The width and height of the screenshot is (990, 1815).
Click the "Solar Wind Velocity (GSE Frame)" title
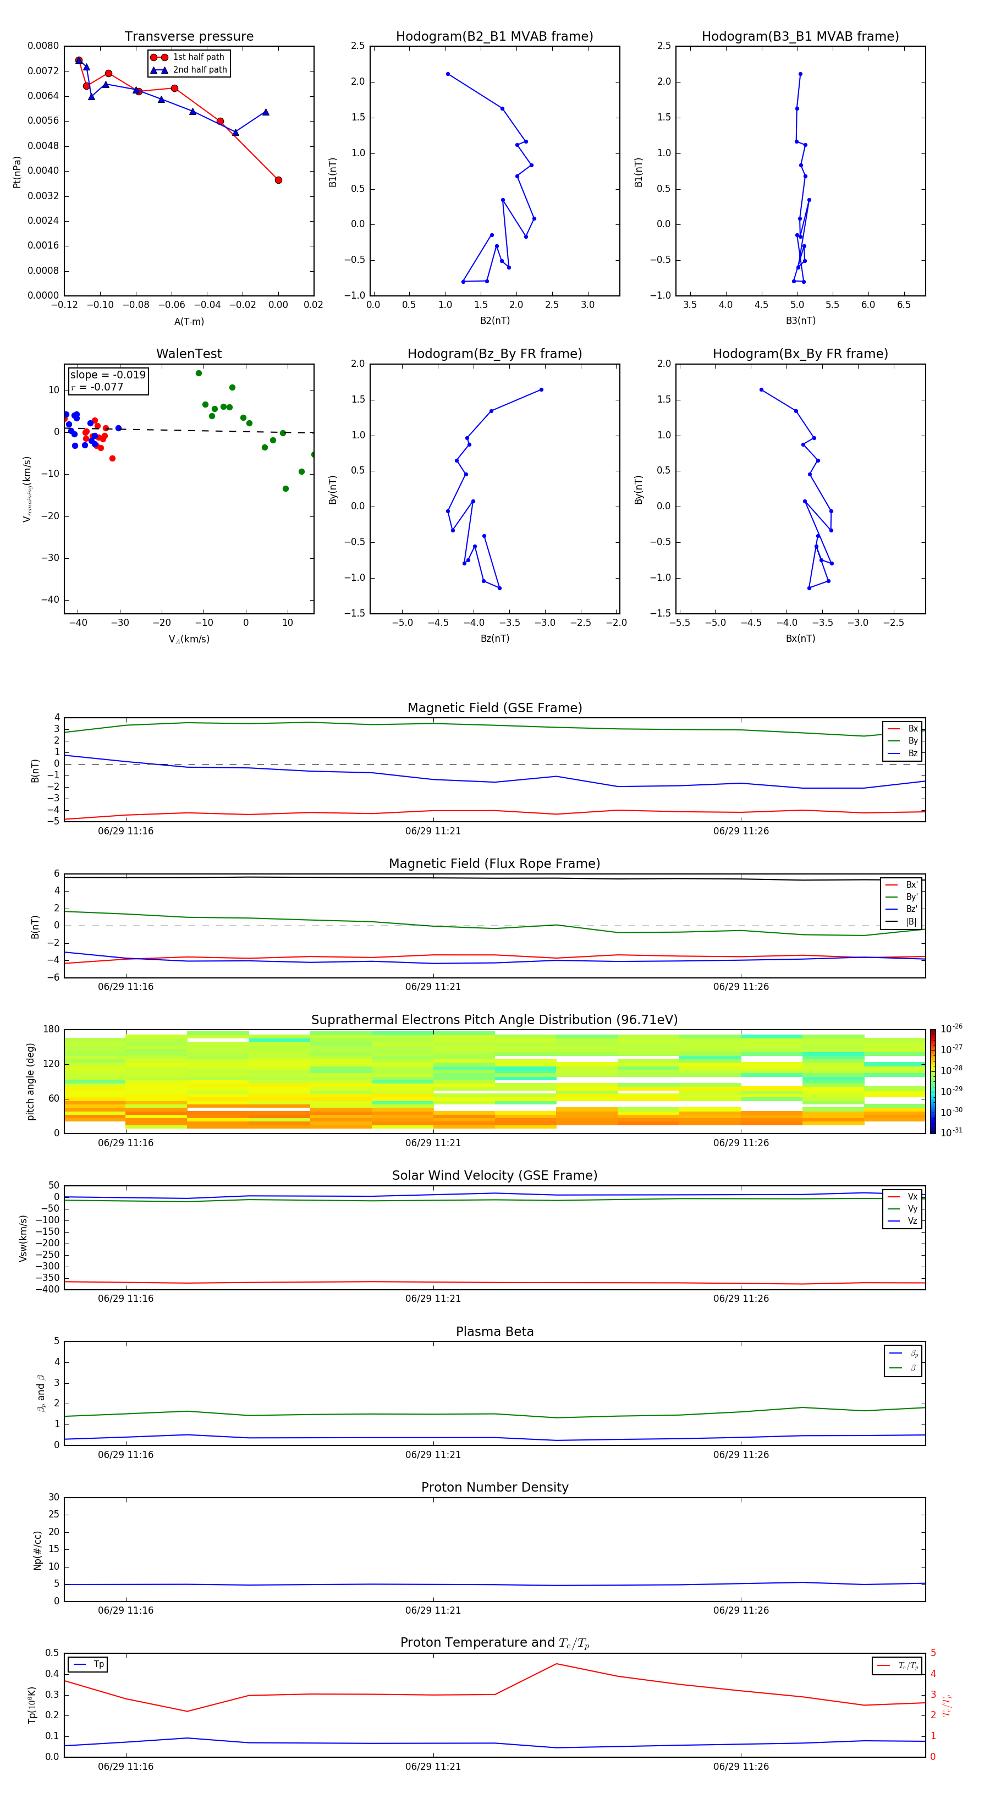(x=494, y=1176)
